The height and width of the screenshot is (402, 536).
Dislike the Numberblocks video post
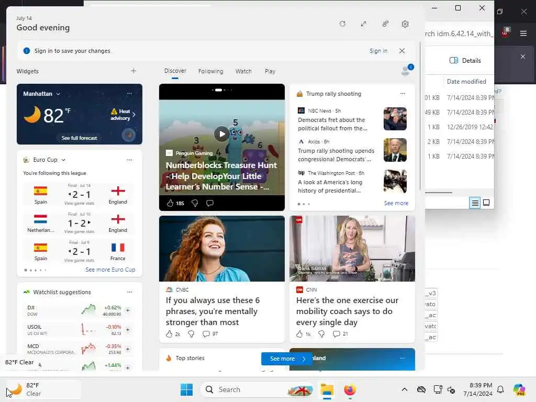(x=195, y=204)
